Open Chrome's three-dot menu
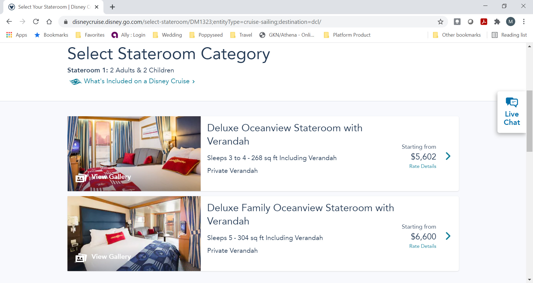This screenshot has height=283, width=533. 524,22
